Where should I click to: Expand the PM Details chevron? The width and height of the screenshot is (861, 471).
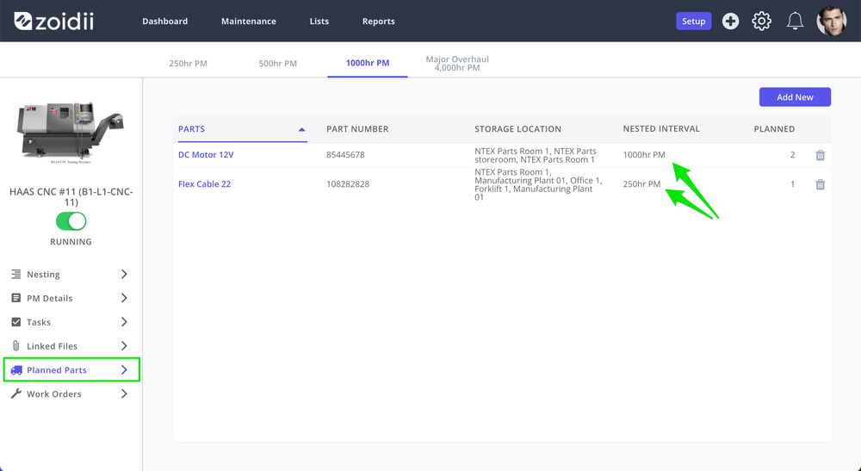[x=124, y=298]
